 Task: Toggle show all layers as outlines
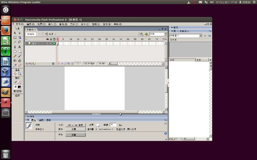(54, 39)
